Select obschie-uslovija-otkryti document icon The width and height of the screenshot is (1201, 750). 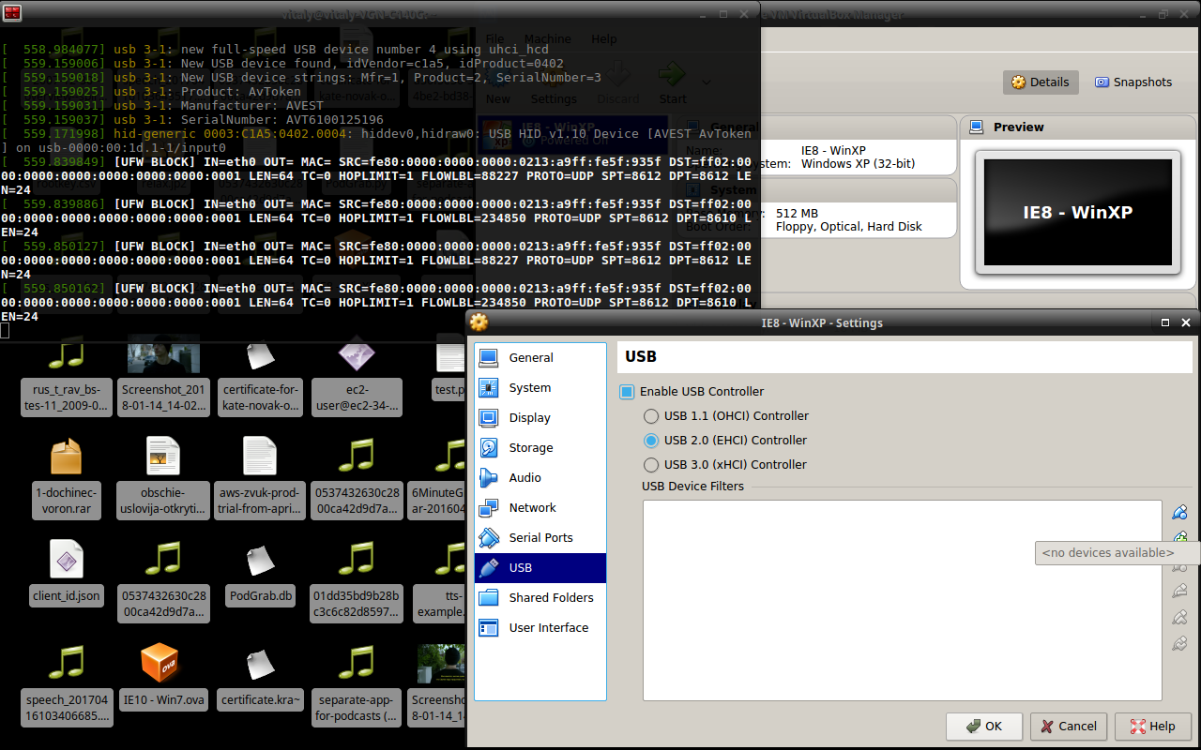point(162,456)
